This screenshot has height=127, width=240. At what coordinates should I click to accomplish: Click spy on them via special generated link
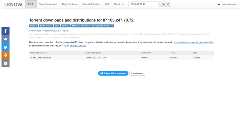193,43
